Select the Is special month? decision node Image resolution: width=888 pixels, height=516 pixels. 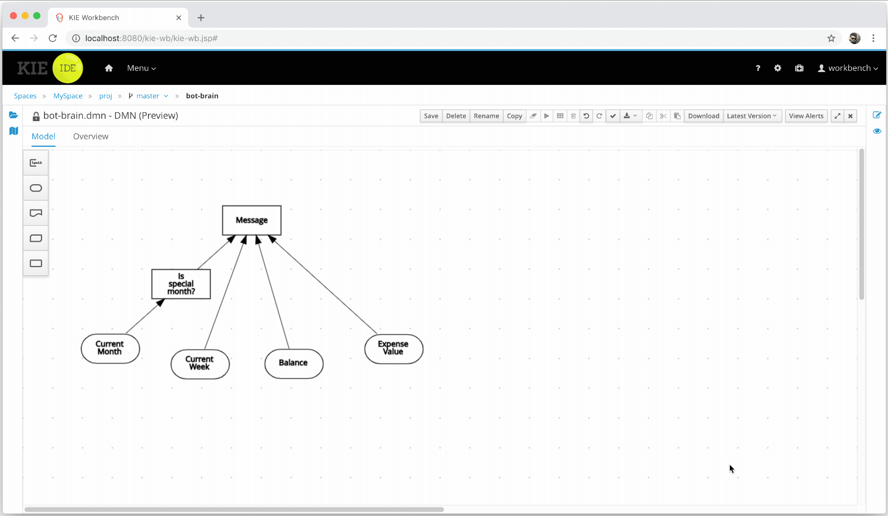[x=181, y=284]
